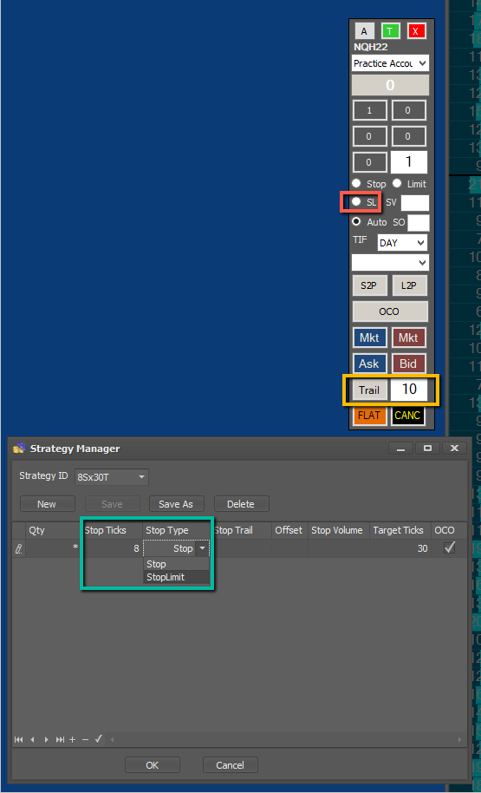Choose Stop from Stop Type list
Image resolution: width=481 pixels, height=793 pixels.
click(176, 564)
